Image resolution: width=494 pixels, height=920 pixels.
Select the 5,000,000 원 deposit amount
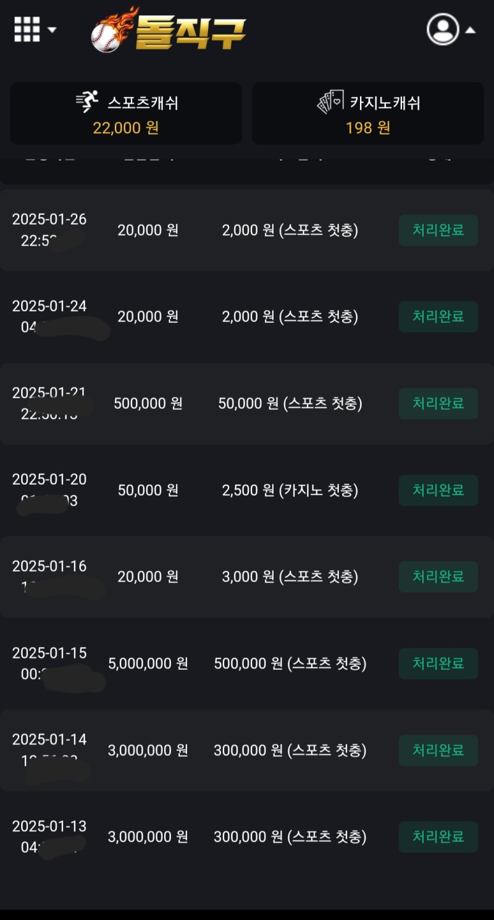coord(148,664)
